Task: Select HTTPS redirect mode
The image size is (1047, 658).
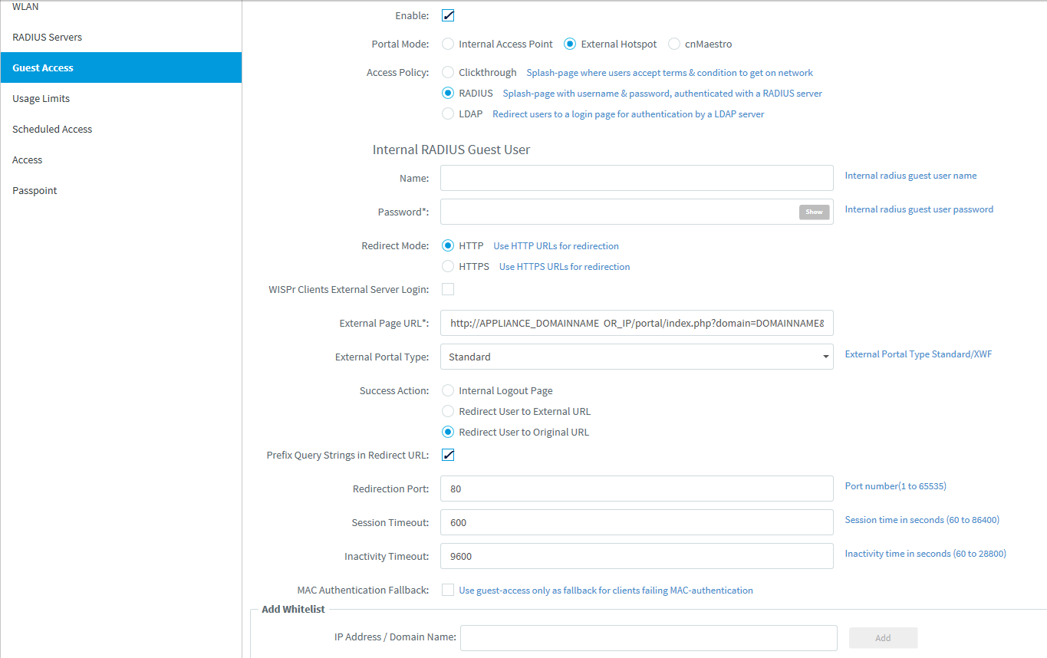Action: 449,266
